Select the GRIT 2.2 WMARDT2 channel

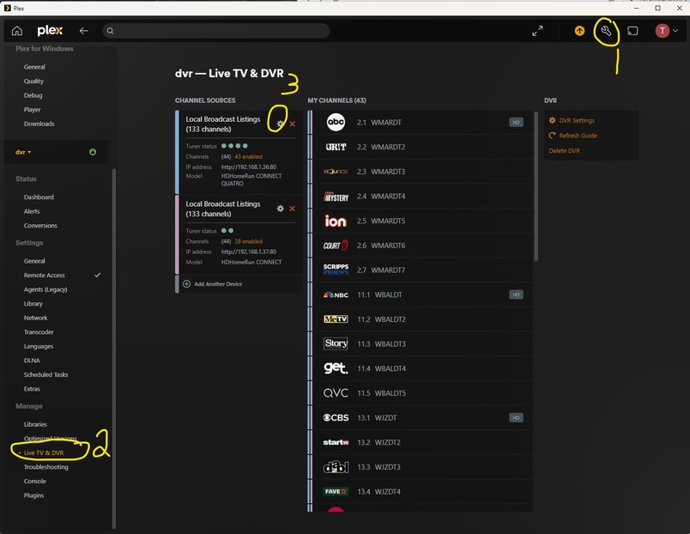(420, 147)
